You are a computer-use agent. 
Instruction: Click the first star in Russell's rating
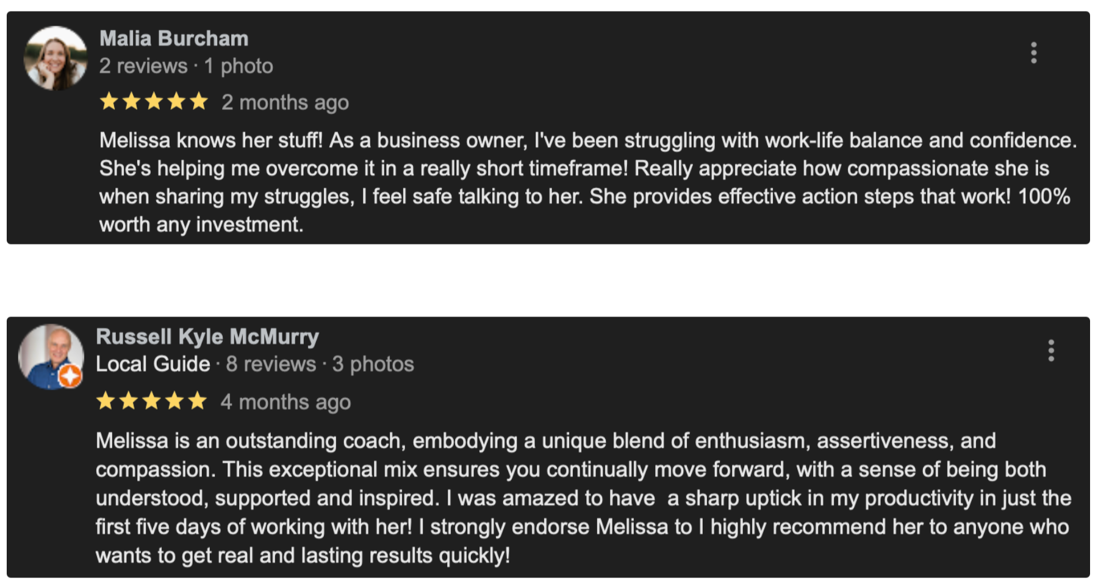click(x=106, y=401)
